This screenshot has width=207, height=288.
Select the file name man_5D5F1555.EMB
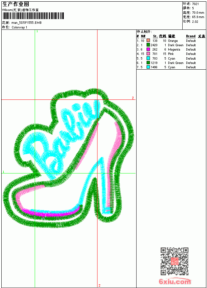click(27, 23)
